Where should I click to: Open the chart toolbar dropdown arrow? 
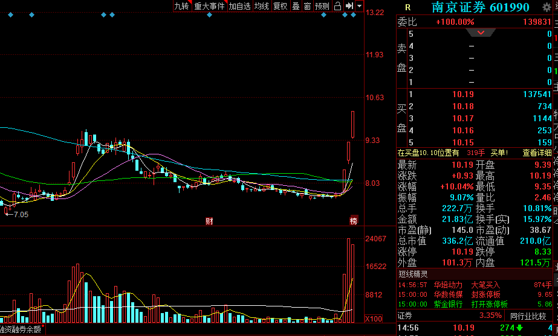click(360, 6)
